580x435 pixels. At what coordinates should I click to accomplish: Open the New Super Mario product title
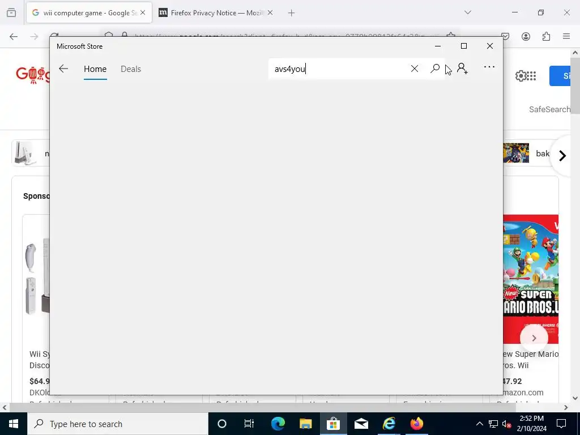tap(531, 360)
